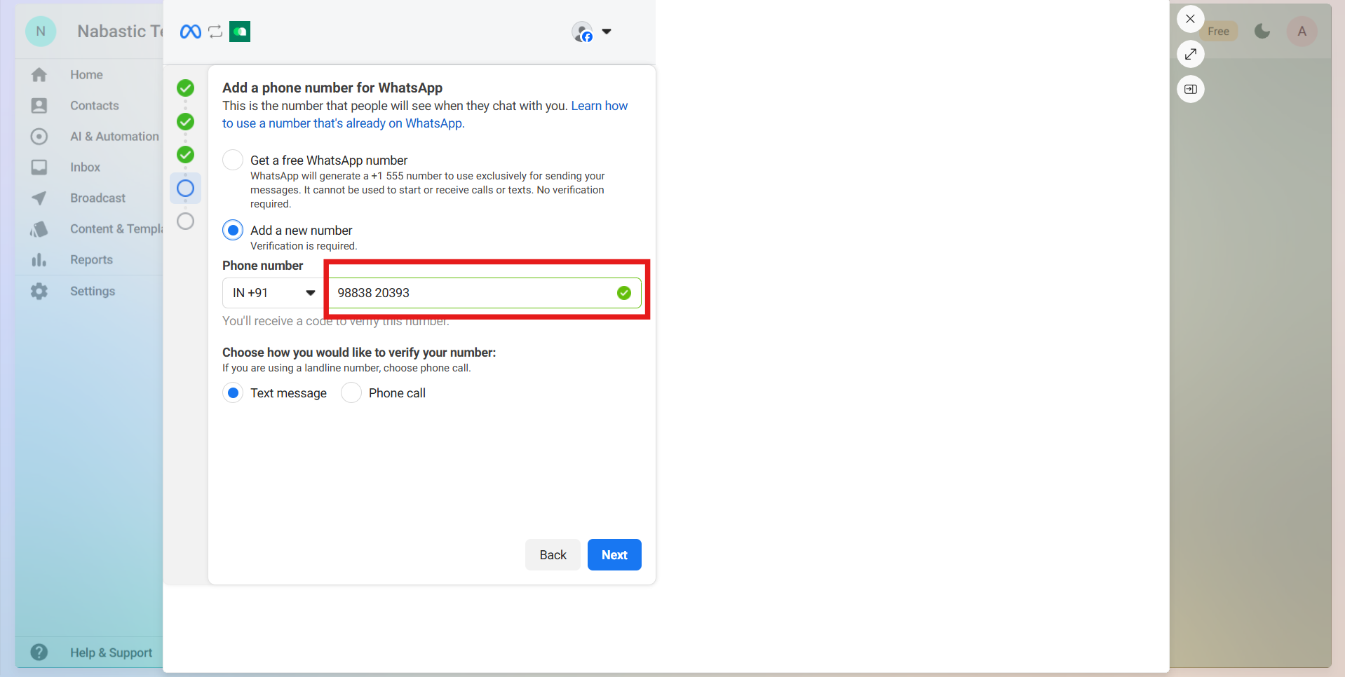Toggle dark mode moon icon
This screenshot has width=1345, height=677.
point(1262,31)
